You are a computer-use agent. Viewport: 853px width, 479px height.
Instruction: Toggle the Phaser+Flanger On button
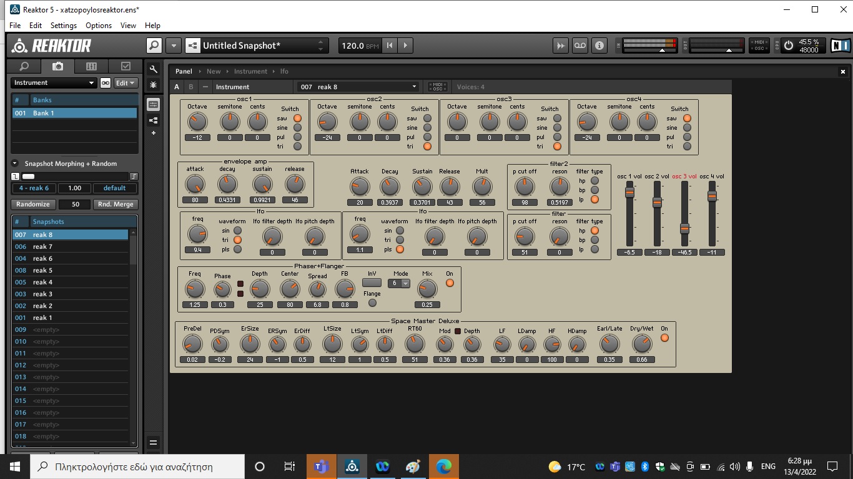tap(450, 283)
